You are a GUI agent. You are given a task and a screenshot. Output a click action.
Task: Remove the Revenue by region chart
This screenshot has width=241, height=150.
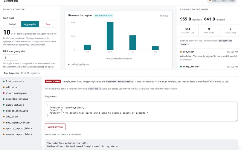pyautogui.click(x=164, y=16)
